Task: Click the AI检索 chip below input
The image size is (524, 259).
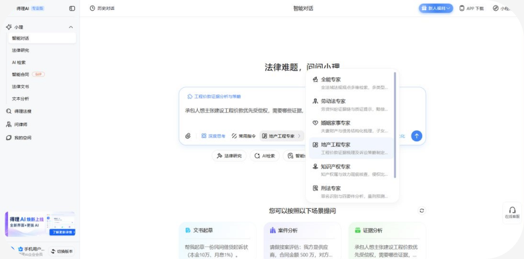Action: [x=265, y=155]
